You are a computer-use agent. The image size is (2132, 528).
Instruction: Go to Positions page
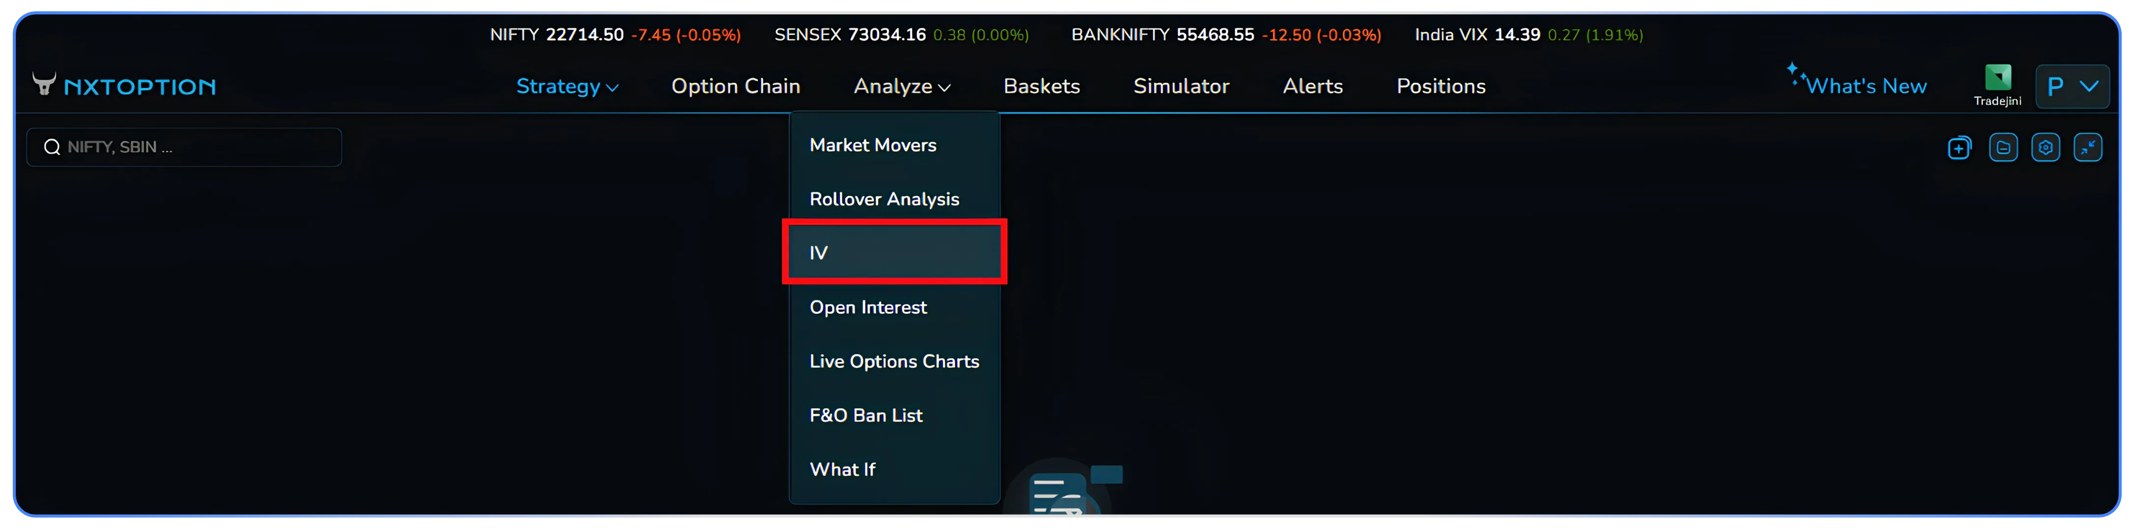[1441, 86]
